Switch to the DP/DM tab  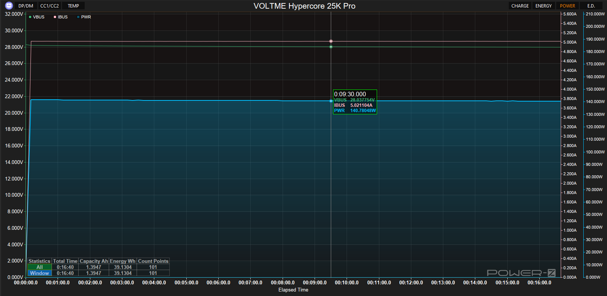26,6
